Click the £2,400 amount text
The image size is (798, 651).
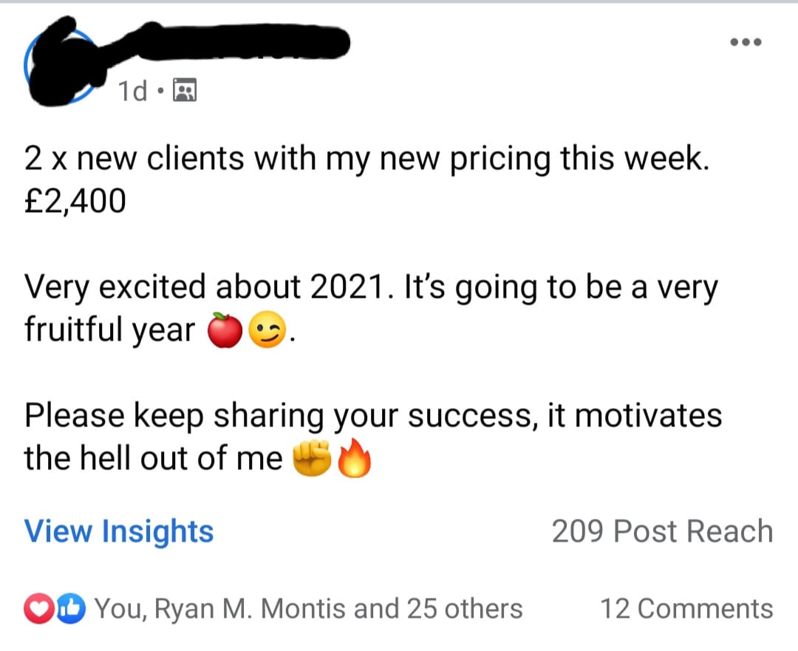75,200
